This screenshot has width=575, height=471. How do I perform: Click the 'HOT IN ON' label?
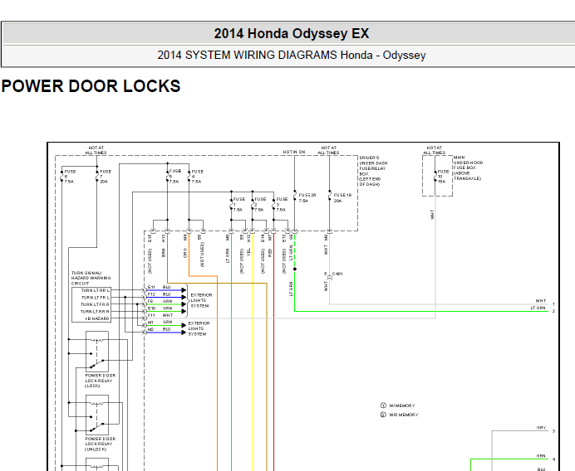click(x=294, y=152)
